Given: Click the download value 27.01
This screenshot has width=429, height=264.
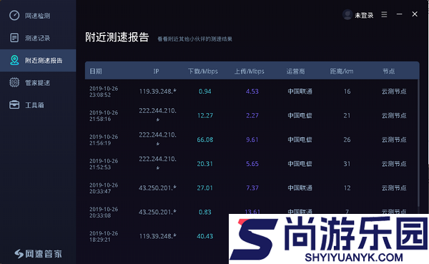Looking at the screenshot, I should pyautogui.click(x=205, y=188).
